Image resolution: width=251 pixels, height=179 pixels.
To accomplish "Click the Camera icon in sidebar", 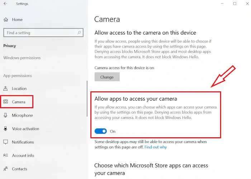I will [x=6, y=102].
